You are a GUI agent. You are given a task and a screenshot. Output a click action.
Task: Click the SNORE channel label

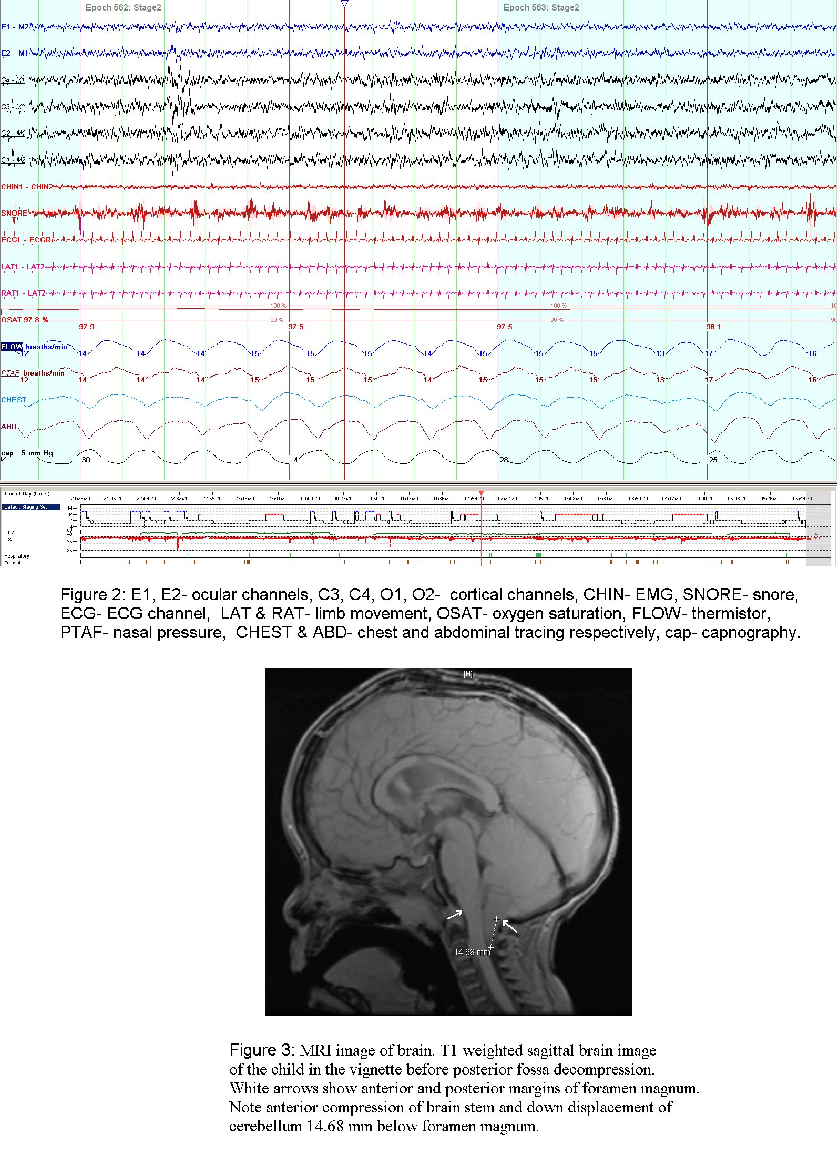point(14,214)
